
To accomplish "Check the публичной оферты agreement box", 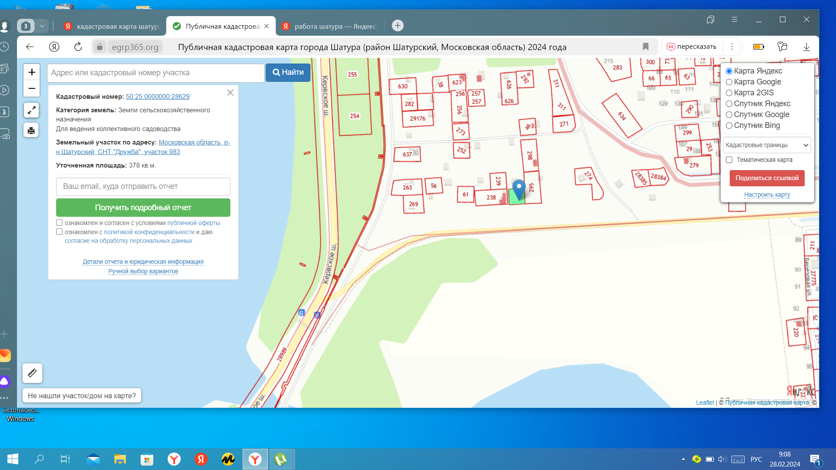I will (60, 222).
